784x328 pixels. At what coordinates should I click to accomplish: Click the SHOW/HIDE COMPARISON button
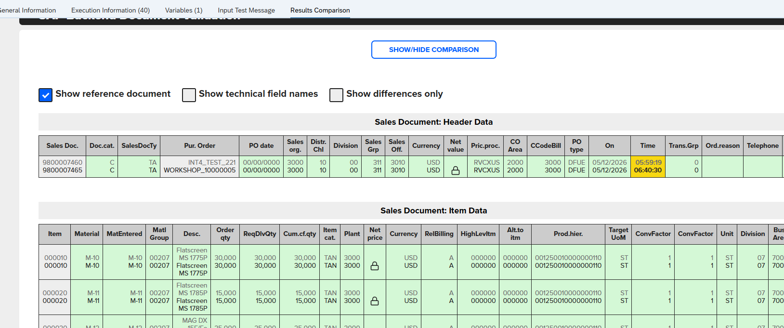point(433,50)
